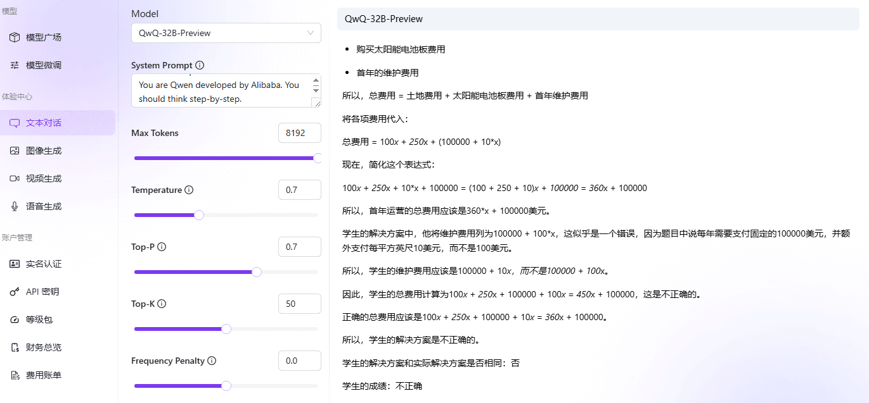Click the Top-P info icon
869x403 pixels.
[162, 247]
